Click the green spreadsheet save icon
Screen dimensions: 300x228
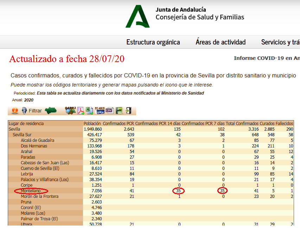pyautogui.click(x=119, y=111)
